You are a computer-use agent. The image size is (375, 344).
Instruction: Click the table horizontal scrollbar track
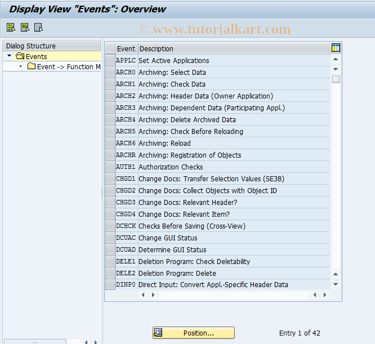pos(234,295)
